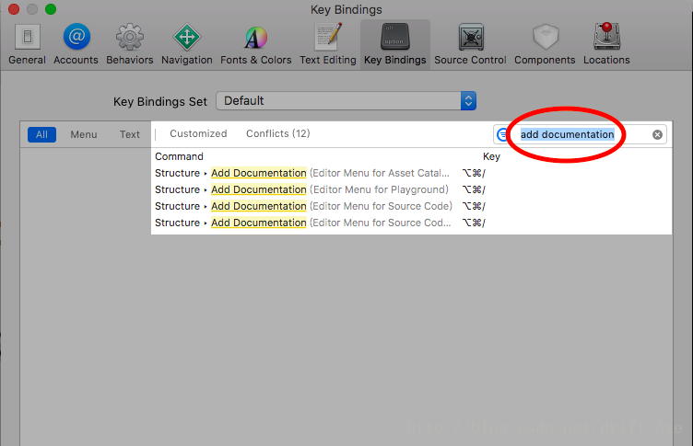This screenshot has width=693, height=446.
Task: Click the Key column header
Action: tap(491, 156)
